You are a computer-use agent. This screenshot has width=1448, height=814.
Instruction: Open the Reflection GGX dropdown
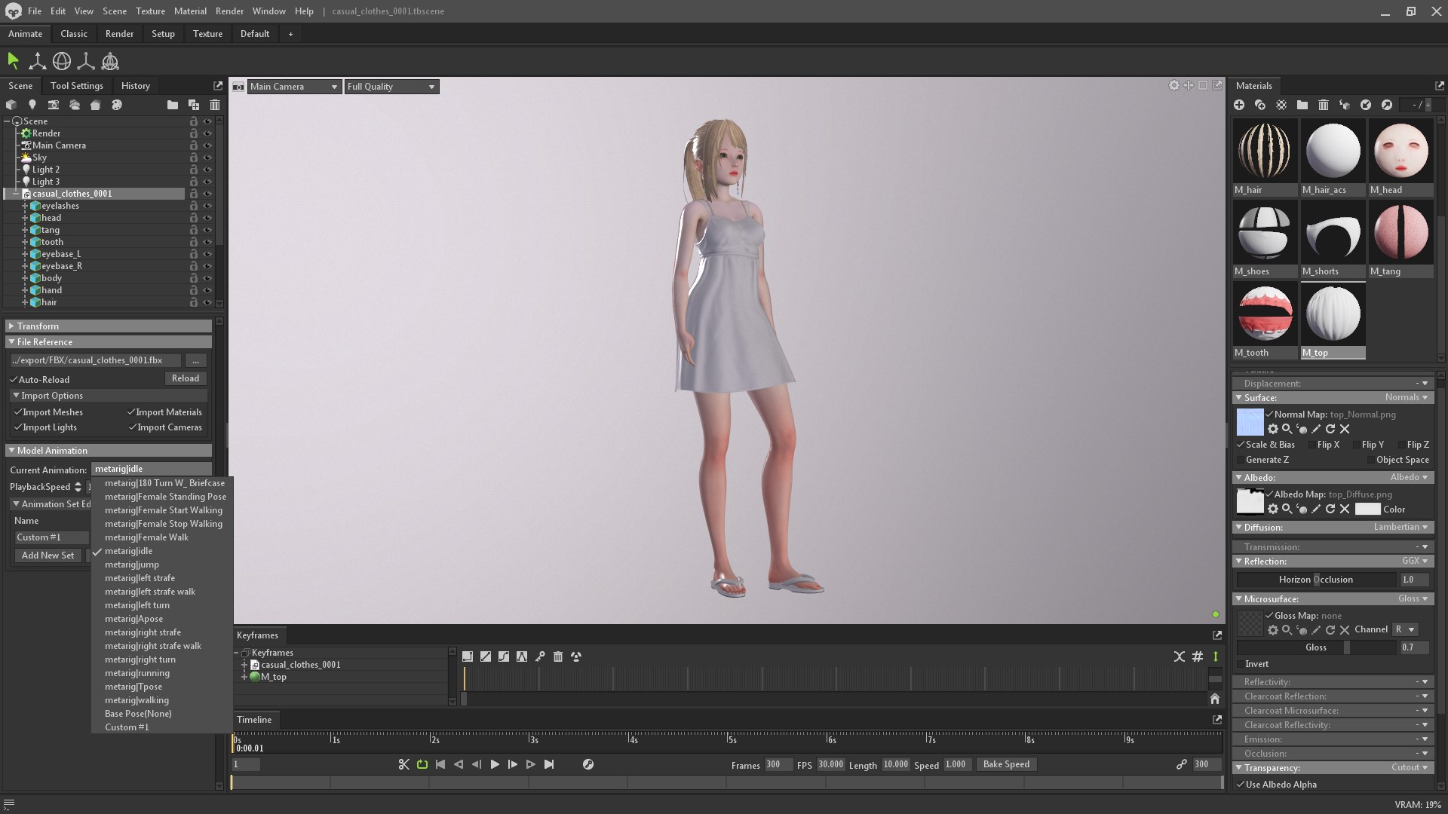coord(1415,561)
